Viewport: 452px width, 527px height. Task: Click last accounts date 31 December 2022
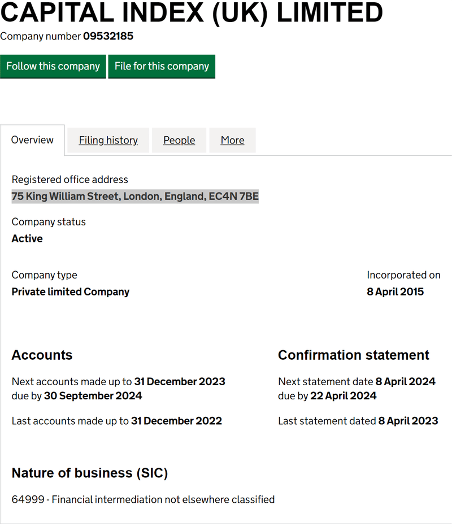tap(176, 421)
